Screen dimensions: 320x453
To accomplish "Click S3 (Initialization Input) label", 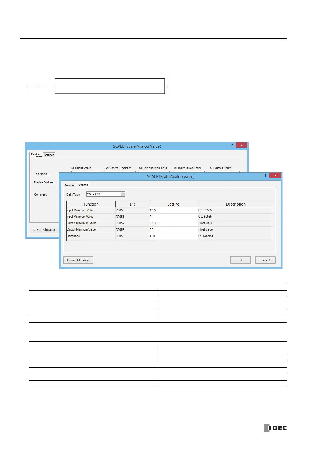I will click(x=154, y=168).
